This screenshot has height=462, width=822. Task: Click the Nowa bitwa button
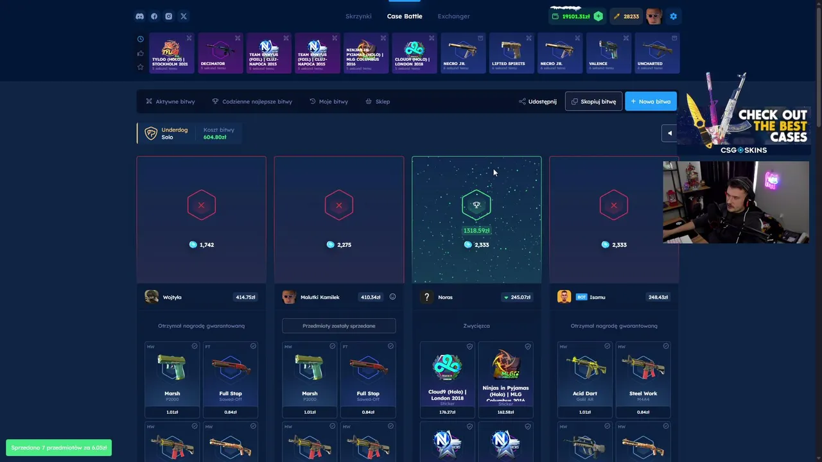coord(651,101)
